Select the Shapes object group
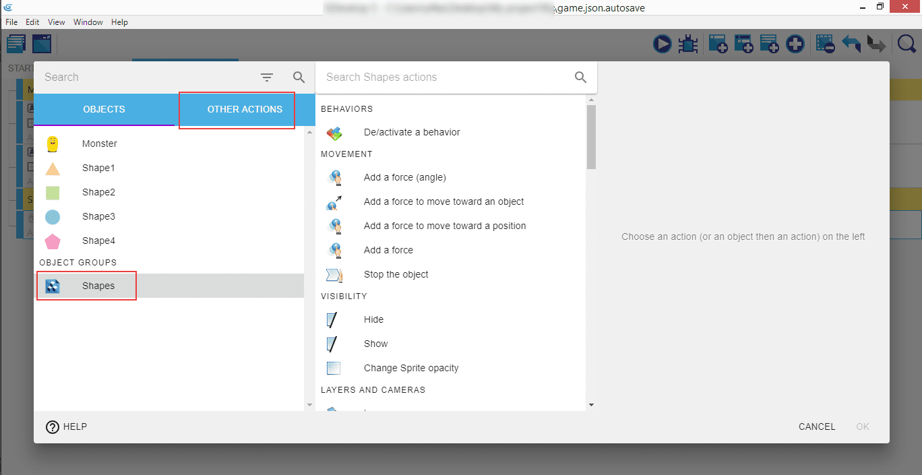Screen dimensions: 922x475 [98, 286]
